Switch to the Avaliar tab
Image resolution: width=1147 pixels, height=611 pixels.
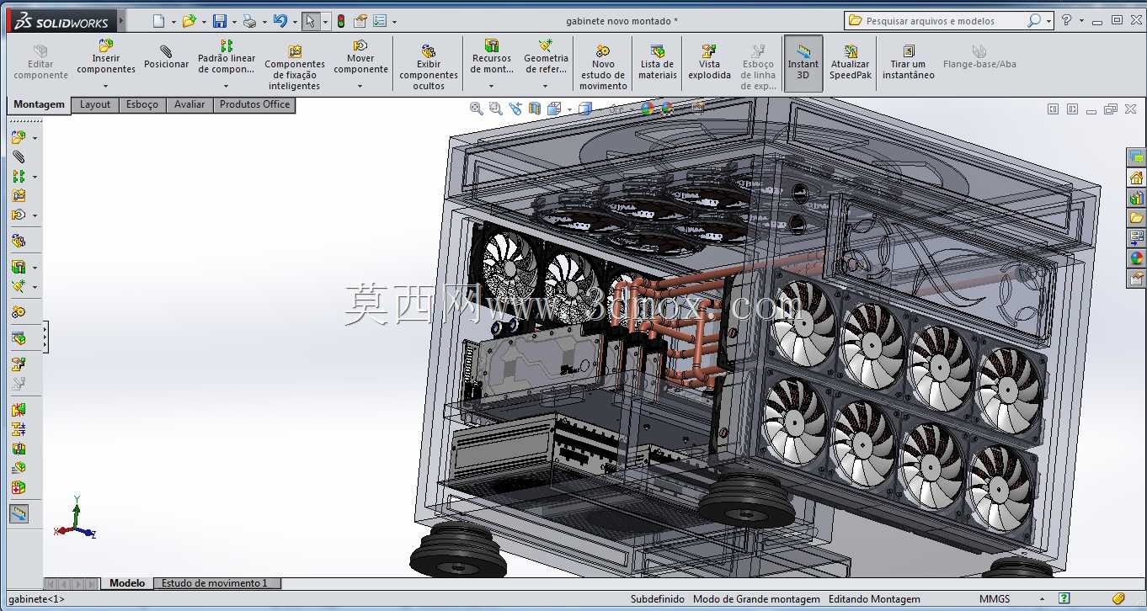pyautogui.click(x=189, y=104)
